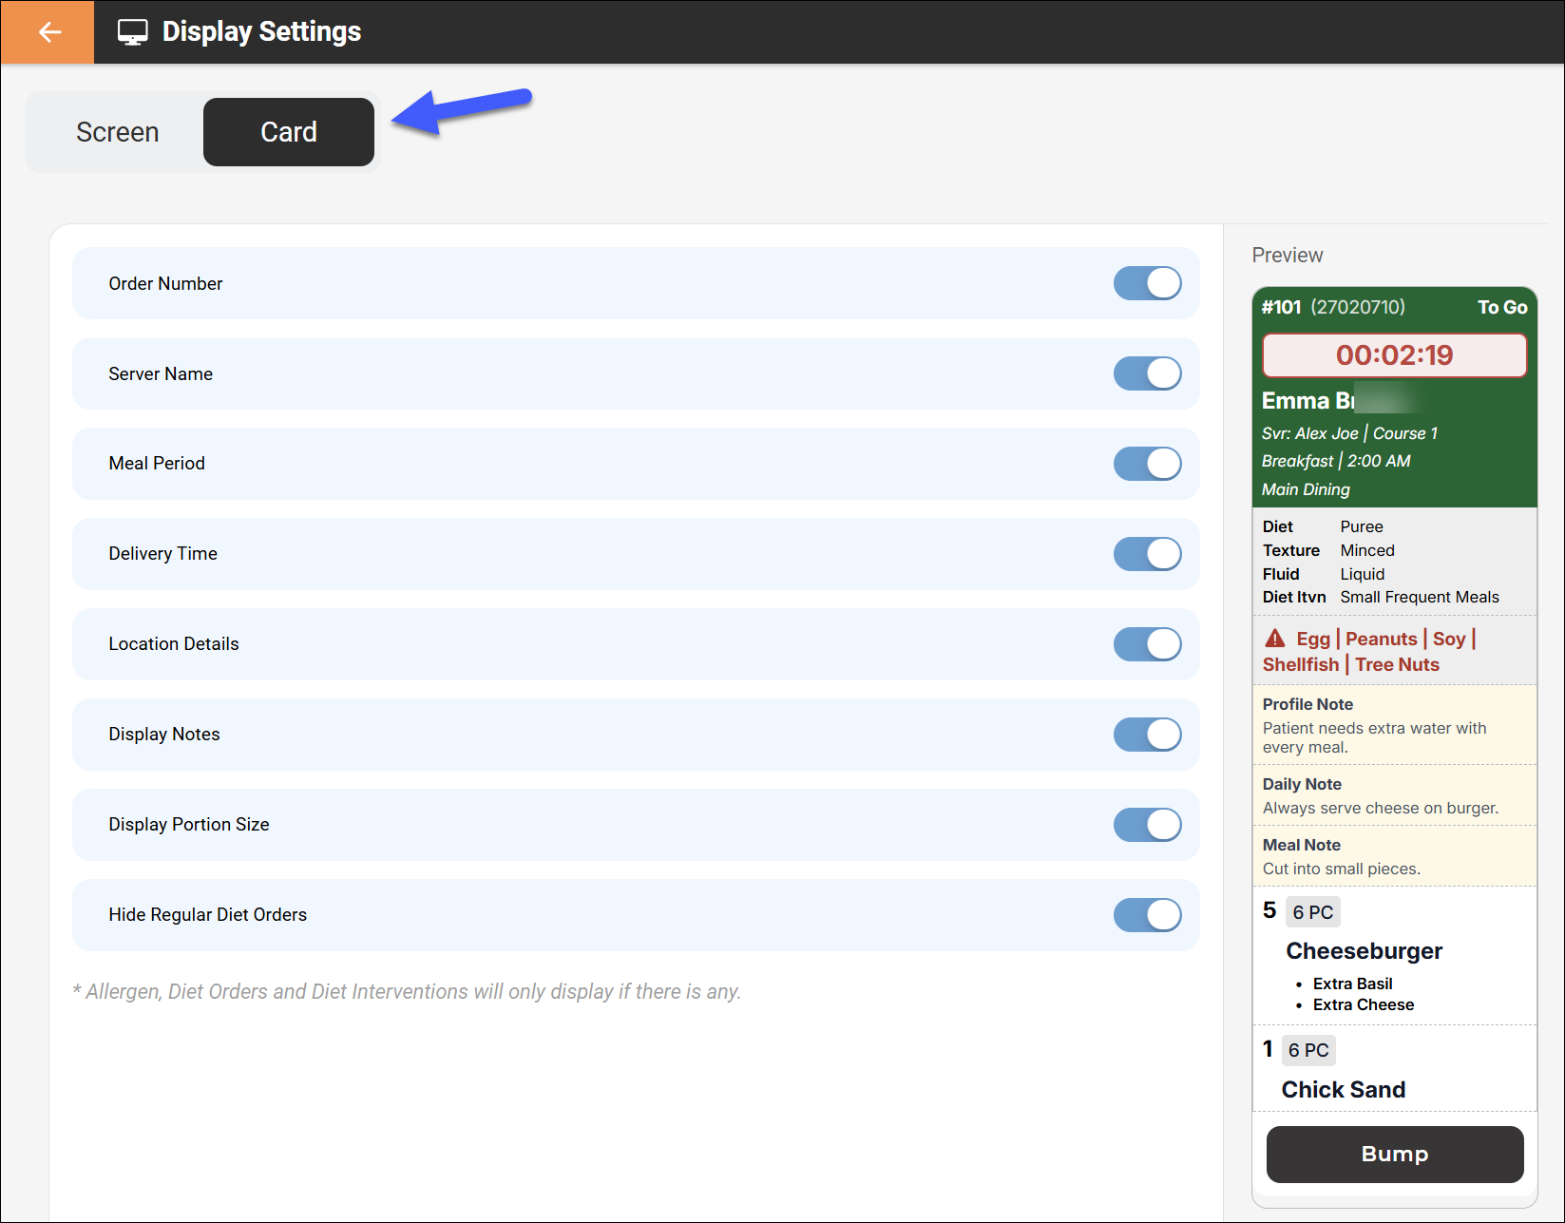Screen dimensions: 1565x1223
Task: Click the 6 PC badge next to quantity 5
Action: (x=1313, y=912)
